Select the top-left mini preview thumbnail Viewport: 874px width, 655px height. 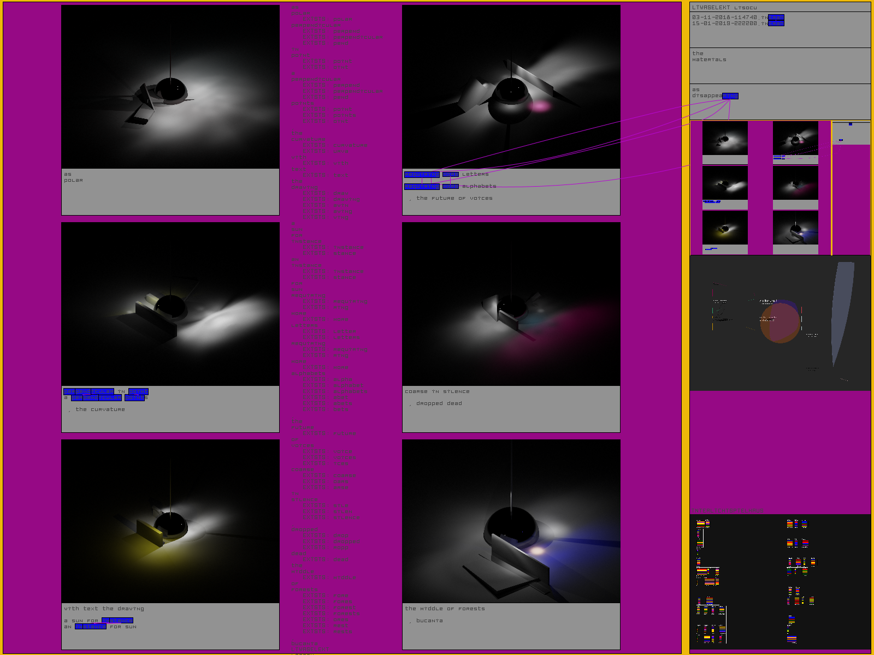[x=725, y=138]
